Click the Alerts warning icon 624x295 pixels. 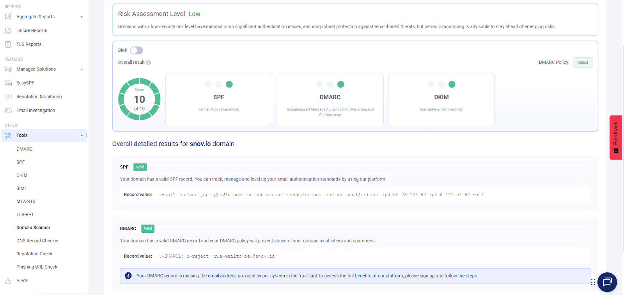[8, 281]
